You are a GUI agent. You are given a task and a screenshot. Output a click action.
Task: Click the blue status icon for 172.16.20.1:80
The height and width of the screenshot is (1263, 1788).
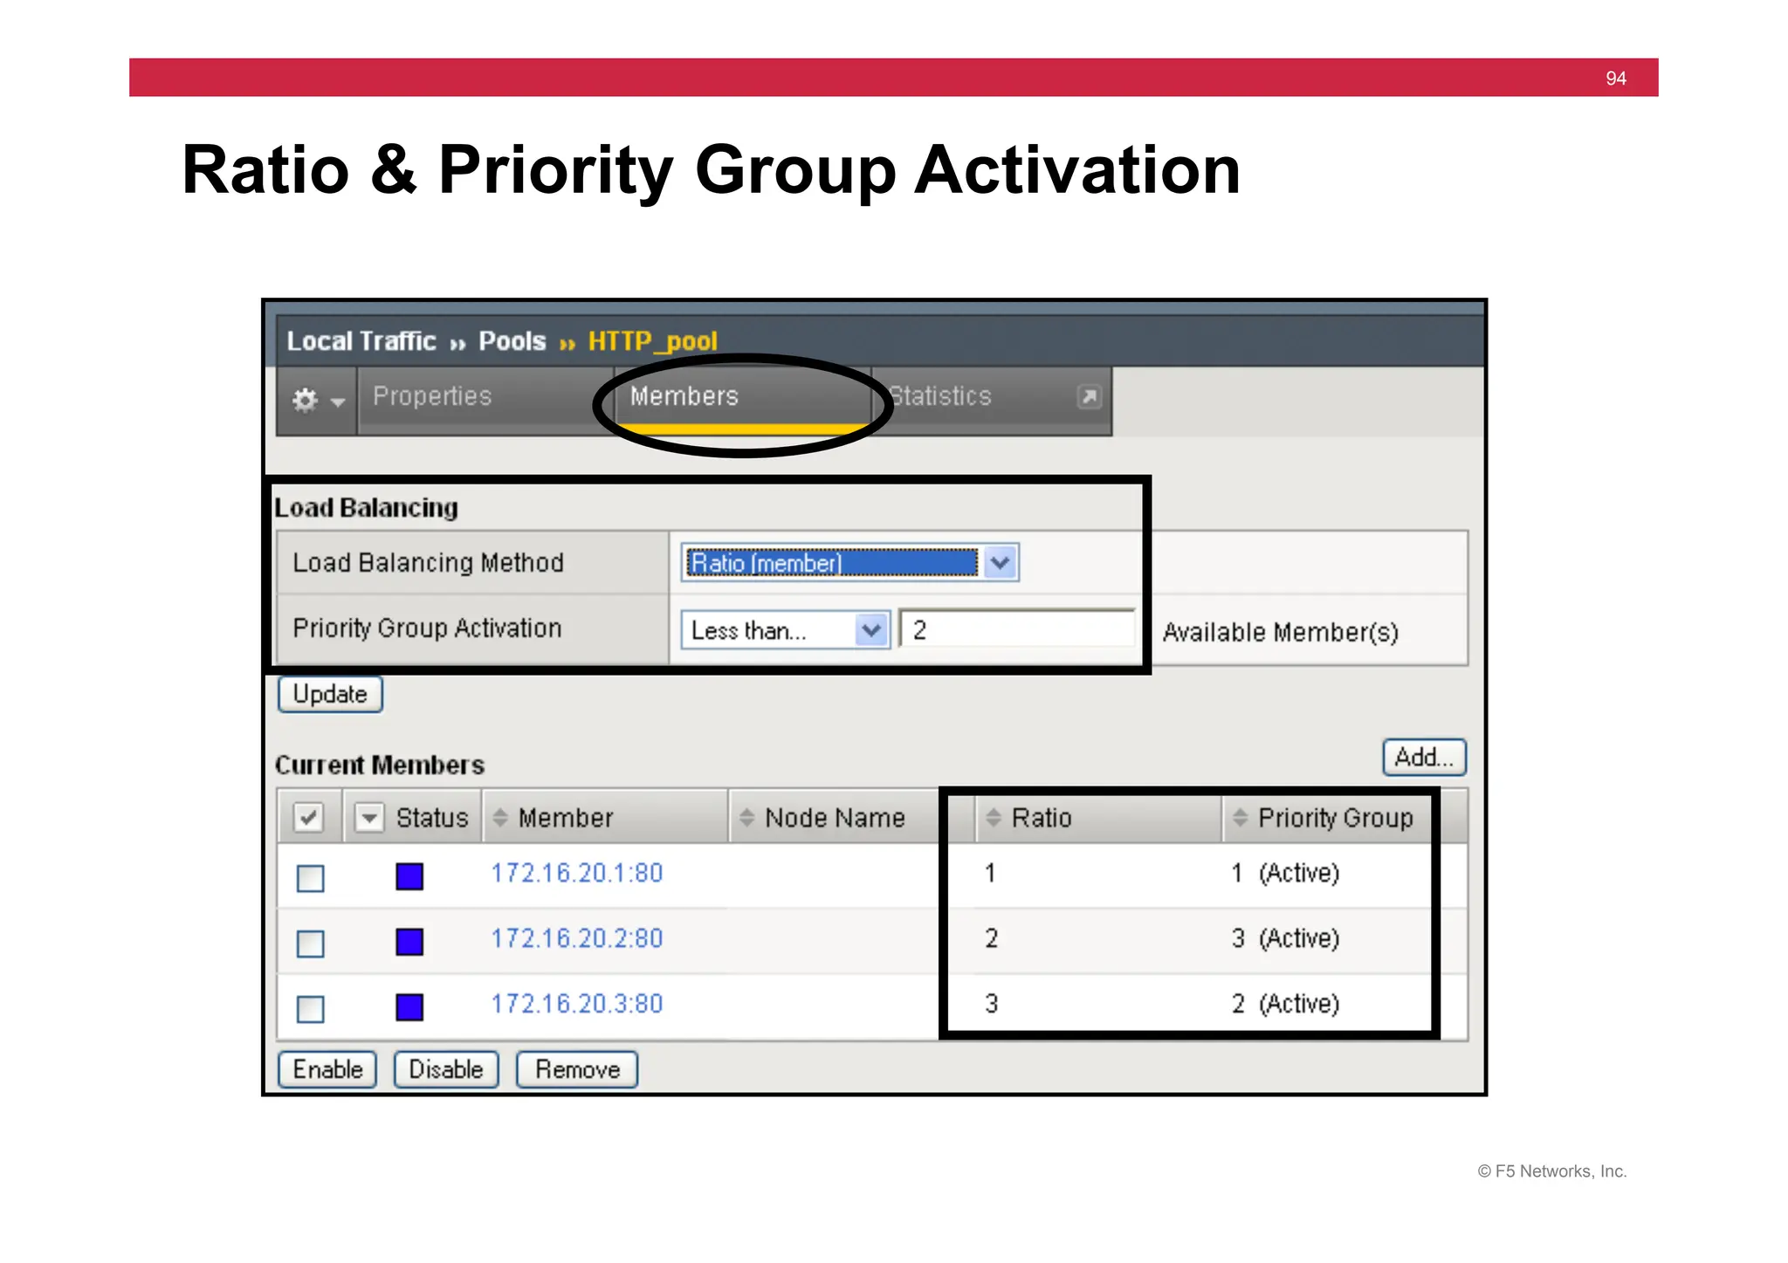point(409,876)
